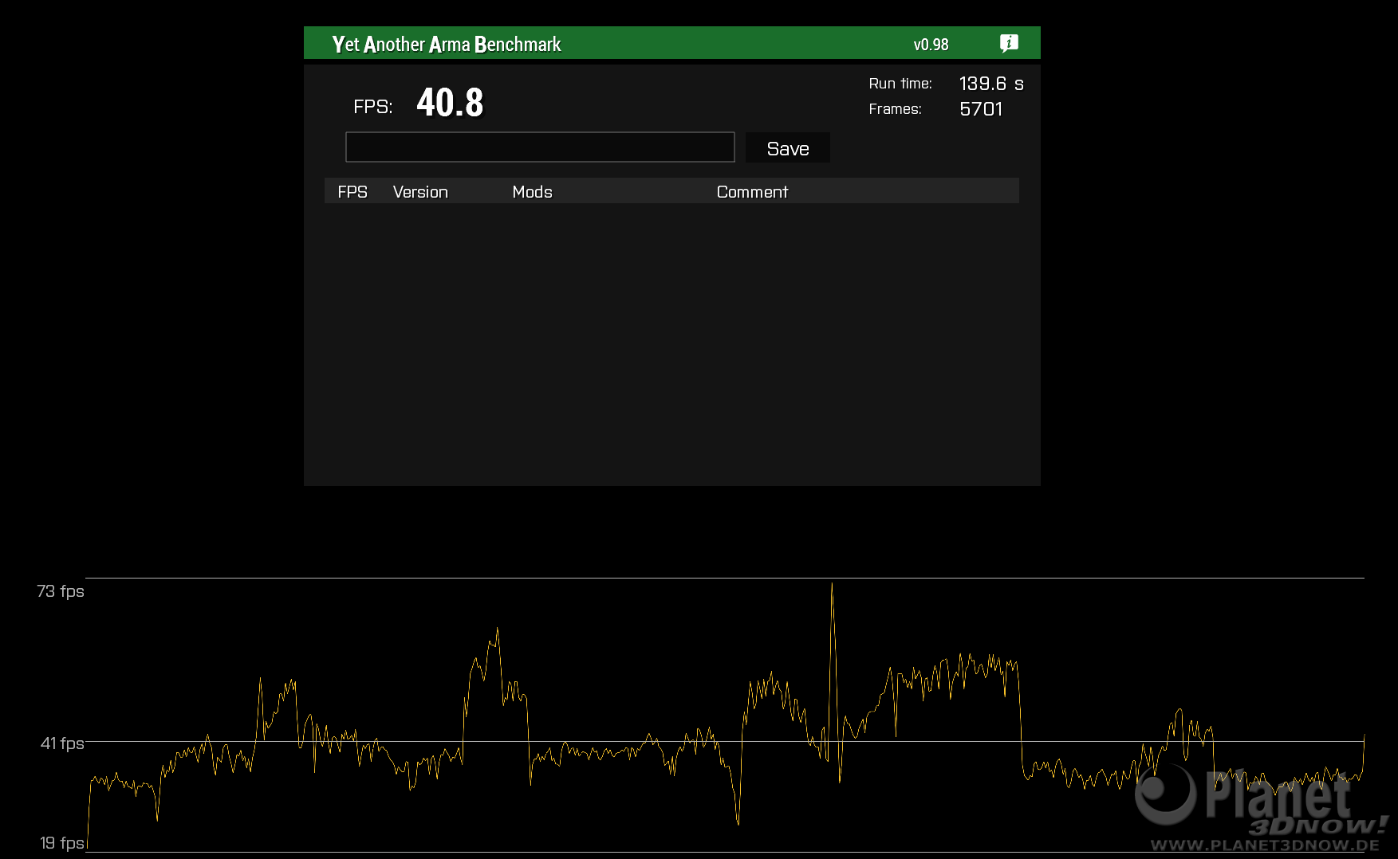Image resolution: width=1398 pixels, height=859 pixels.
Task: Click the Yet Another Arma Benchmark title
Action: point(447,45)
